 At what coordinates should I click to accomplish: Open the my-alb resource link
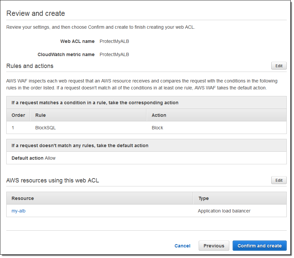18,211
